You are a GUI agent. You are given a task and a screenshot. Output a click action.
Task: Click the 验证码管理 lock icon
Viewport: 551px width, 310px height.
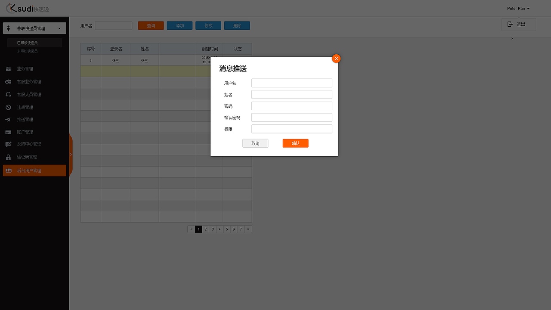[8, 157]
